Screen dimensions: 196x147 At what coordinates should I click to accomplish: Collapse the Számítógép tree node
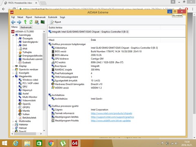13,35
